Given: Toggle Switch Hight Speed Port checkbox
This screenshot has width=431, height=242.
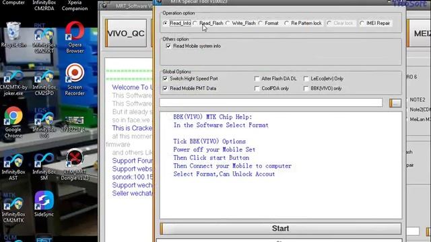Looking at the screenshot, I should 165,79.
